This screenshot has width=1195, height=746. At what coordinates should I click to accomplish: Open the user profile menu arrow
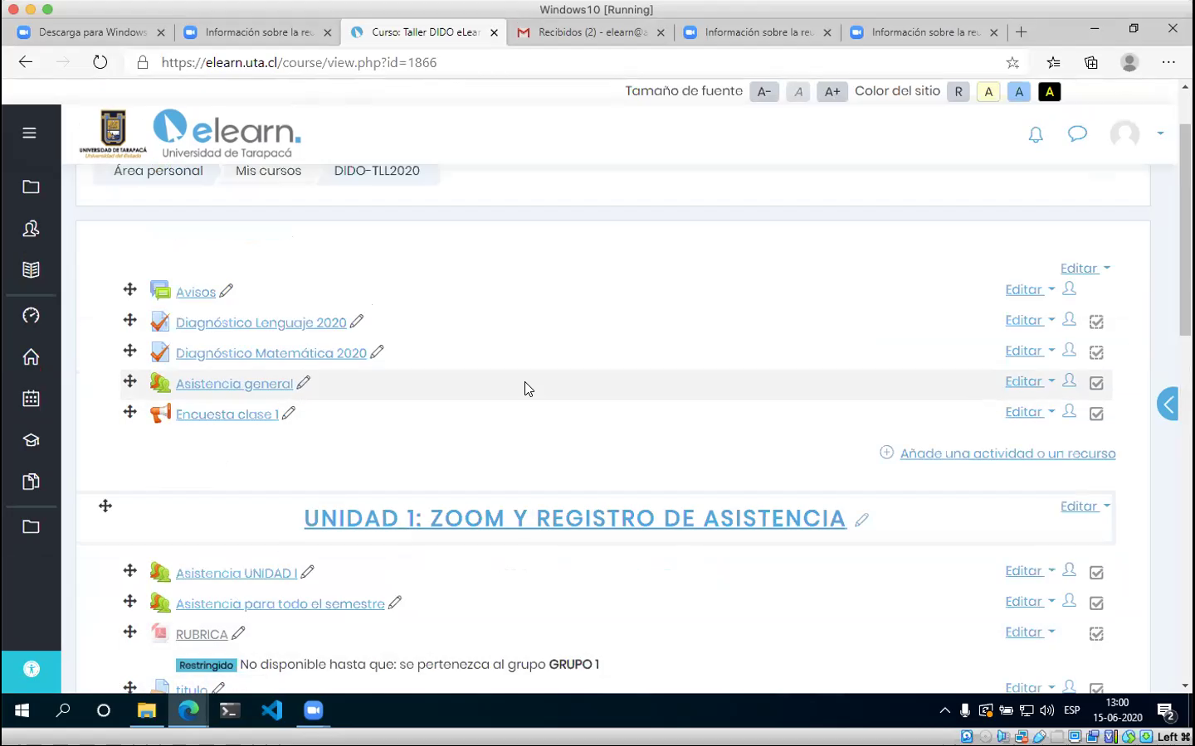coord(1160,133)
